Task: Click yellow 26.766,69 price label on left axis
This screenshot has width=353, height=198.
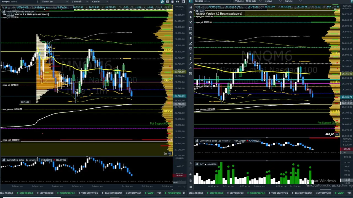Action: pyautogui.click(x=179, y=72)
